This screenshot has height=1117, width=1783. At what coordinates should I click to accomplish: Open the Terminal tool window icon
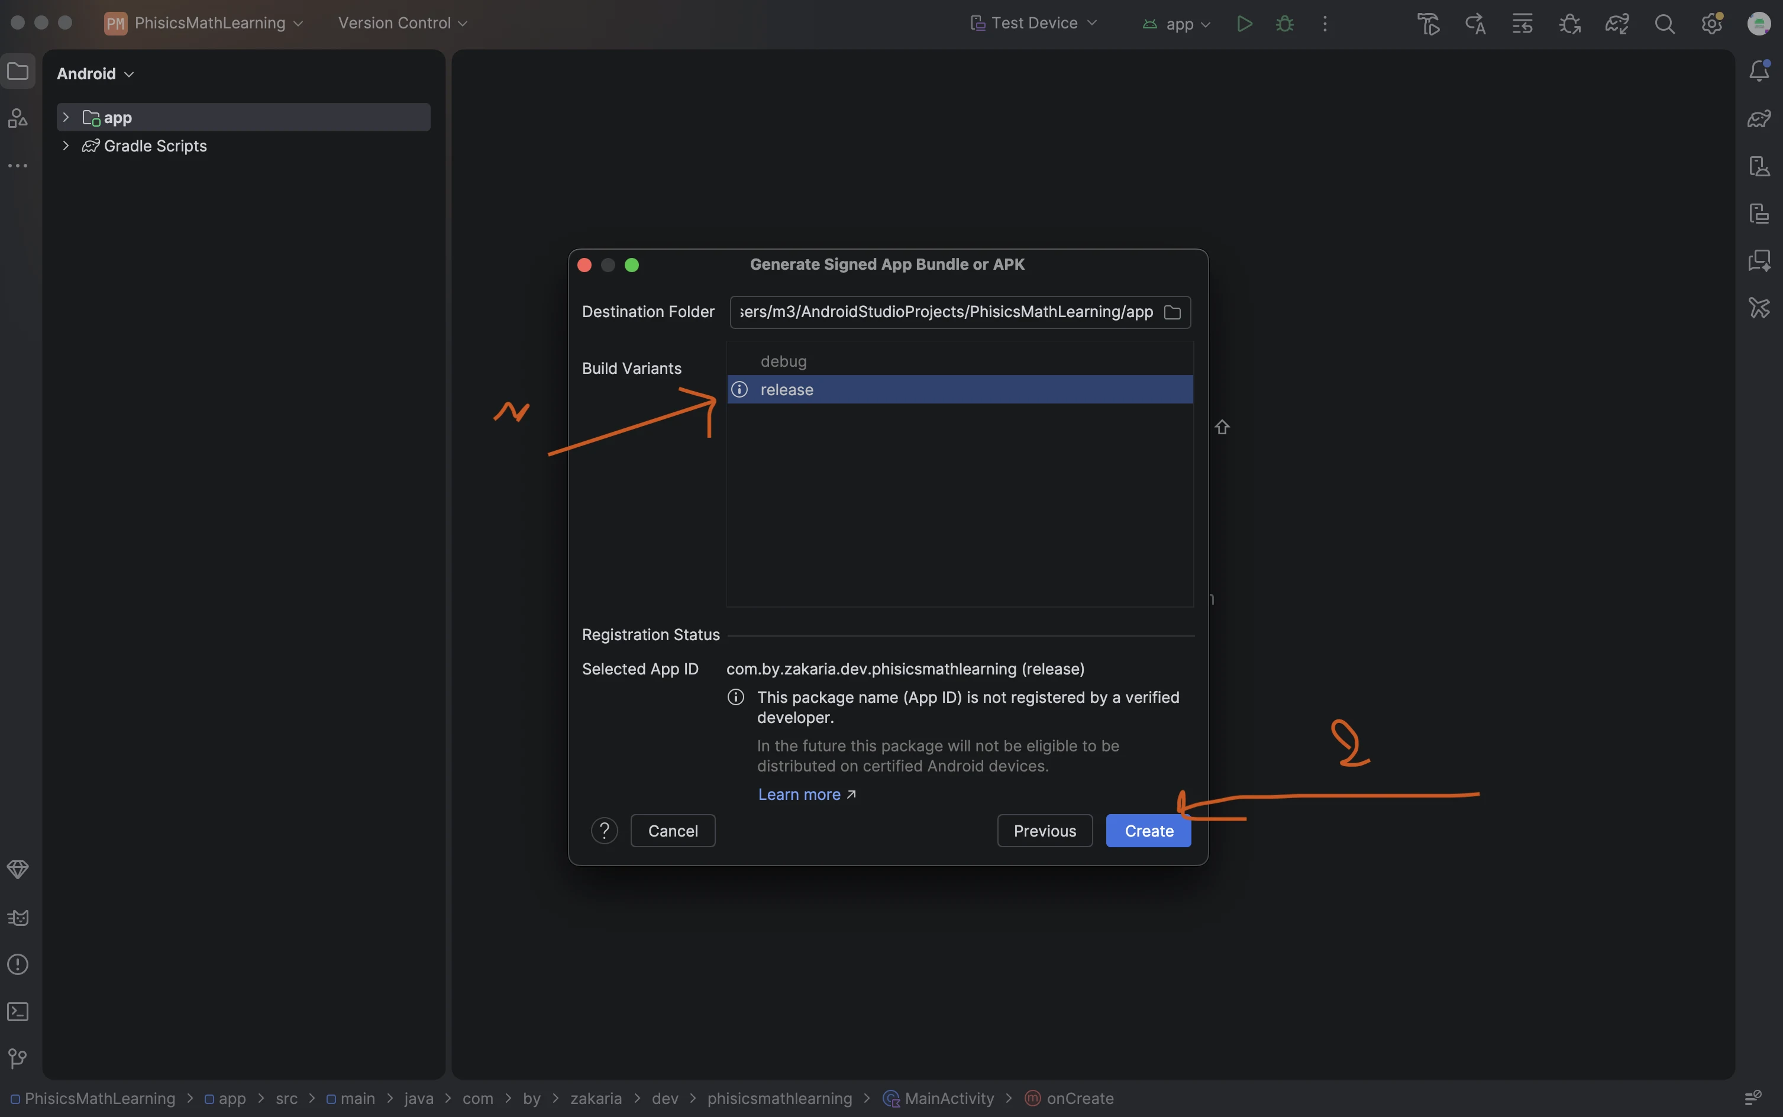(x=18, y=1011)
